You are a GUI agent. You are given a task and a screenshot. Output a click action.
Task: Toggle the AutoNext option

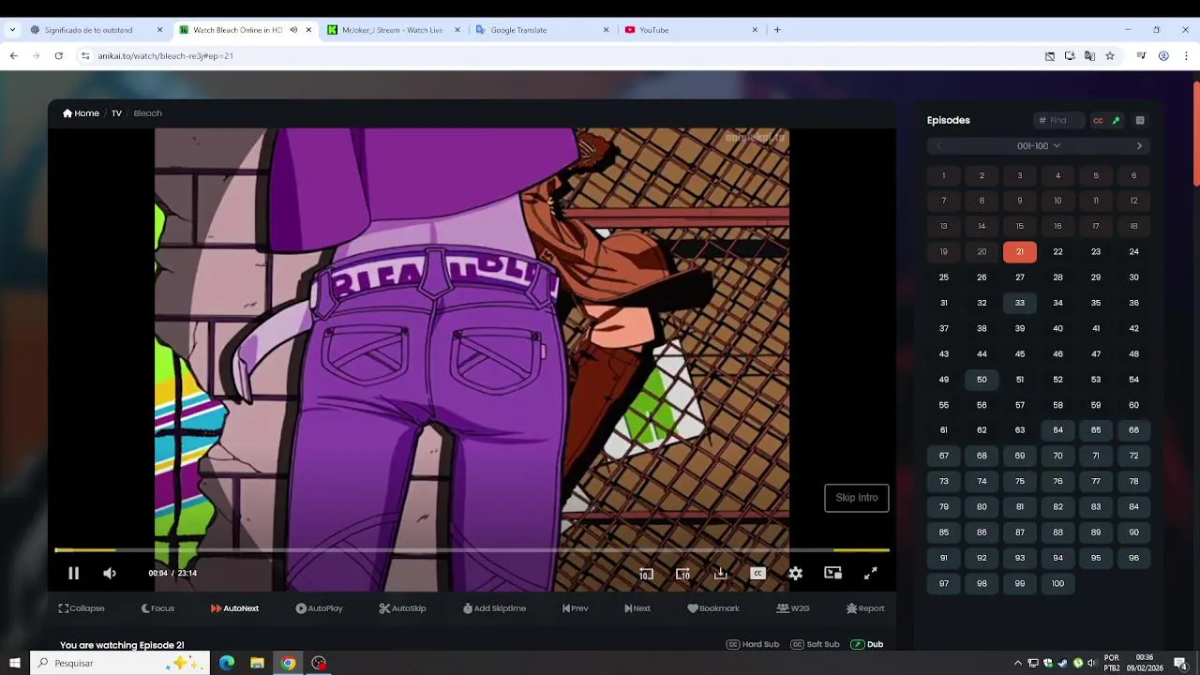coord(234,608)
